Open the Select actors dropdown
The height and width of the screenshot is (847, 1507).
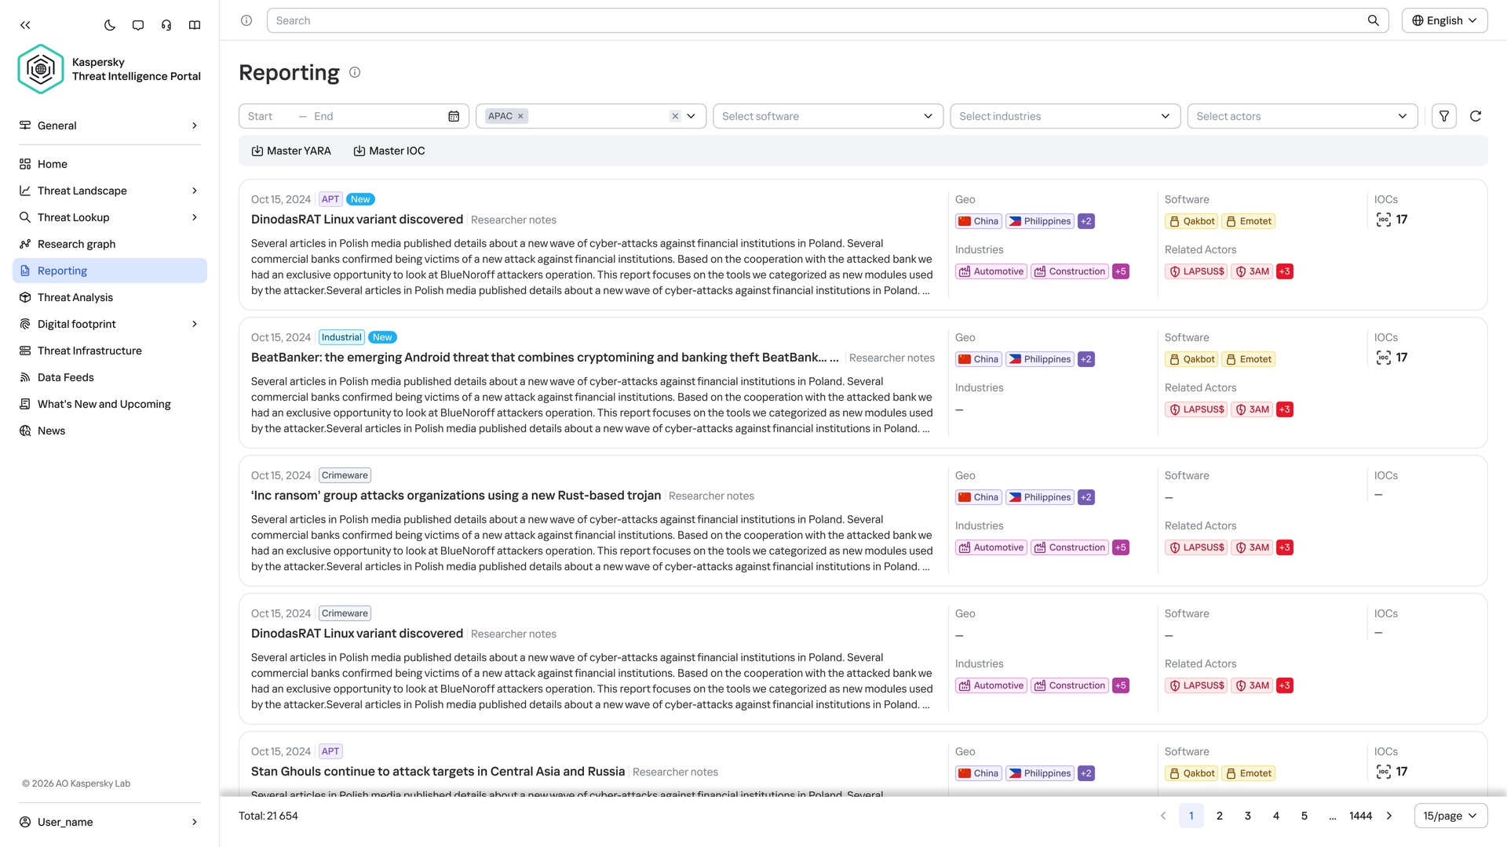tap(1302, 116)
